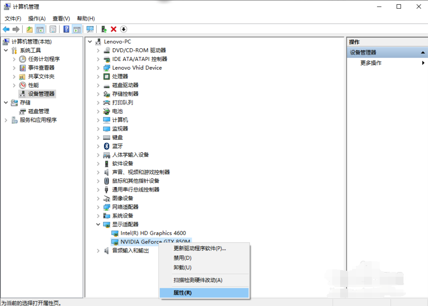Screen dimensions: 428x306
Task: Collapse the 系统工具 tree node
Action: (x=6, y=50)
